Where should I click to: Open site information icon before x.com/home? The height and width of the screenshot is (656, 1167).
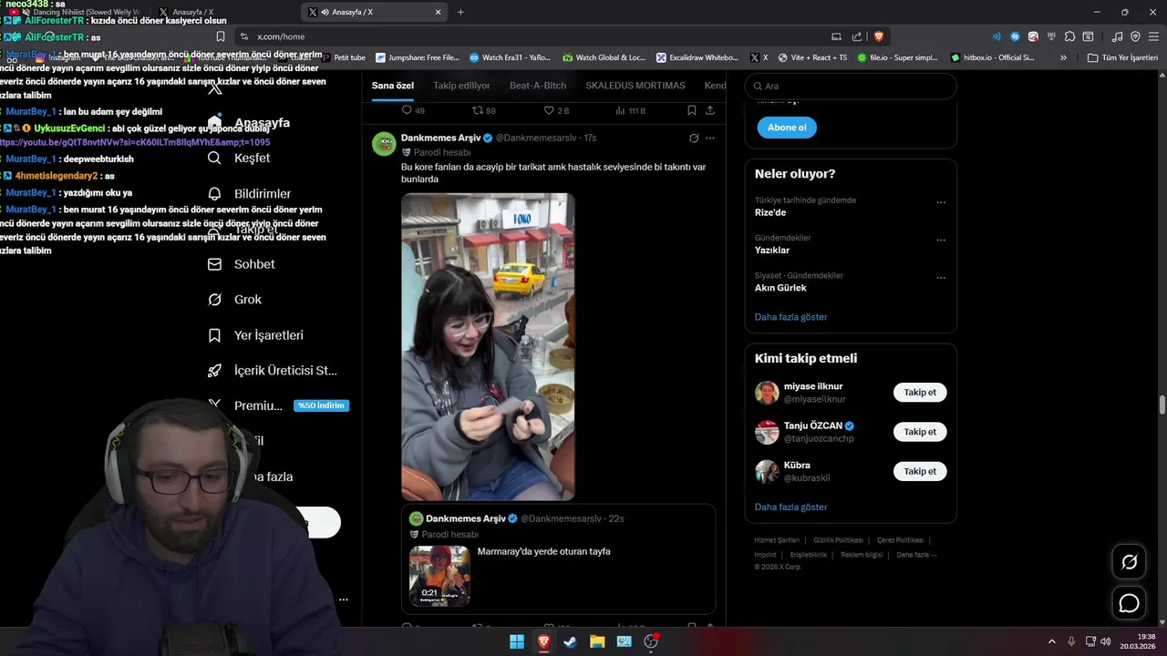click(243, 36)
